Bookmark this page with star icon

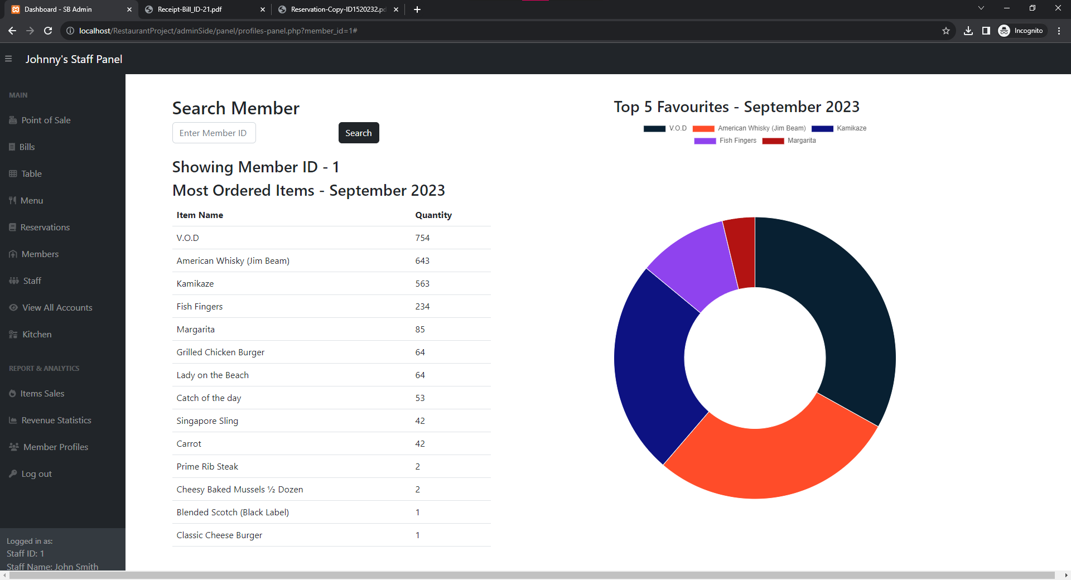[x=946, y=31]
